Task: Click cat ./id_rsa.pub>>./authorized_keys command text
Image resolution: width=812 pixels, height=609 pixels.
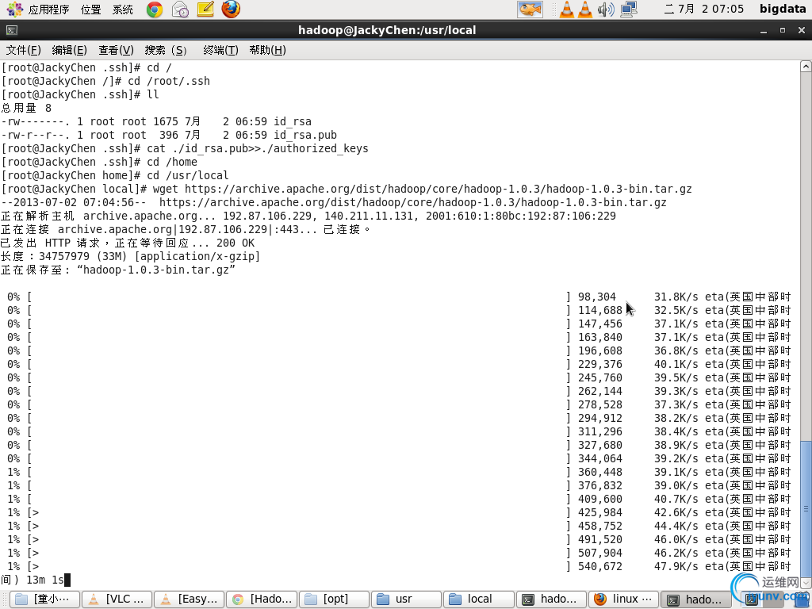Action: [258, 148]
